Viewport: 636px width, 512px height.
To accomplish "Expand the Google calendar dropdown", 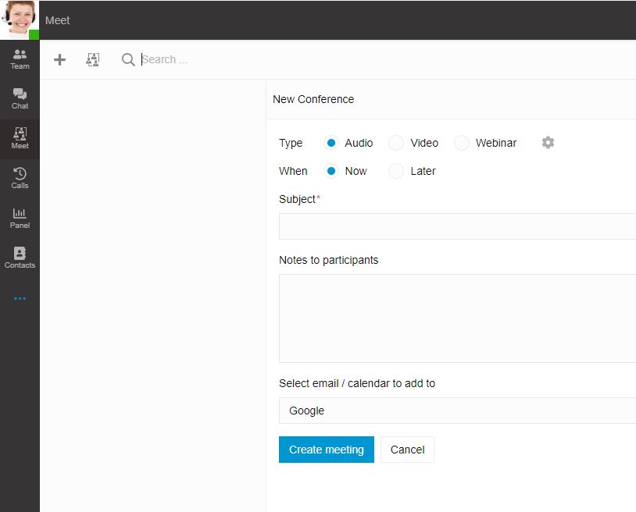I will click(457, 411).
